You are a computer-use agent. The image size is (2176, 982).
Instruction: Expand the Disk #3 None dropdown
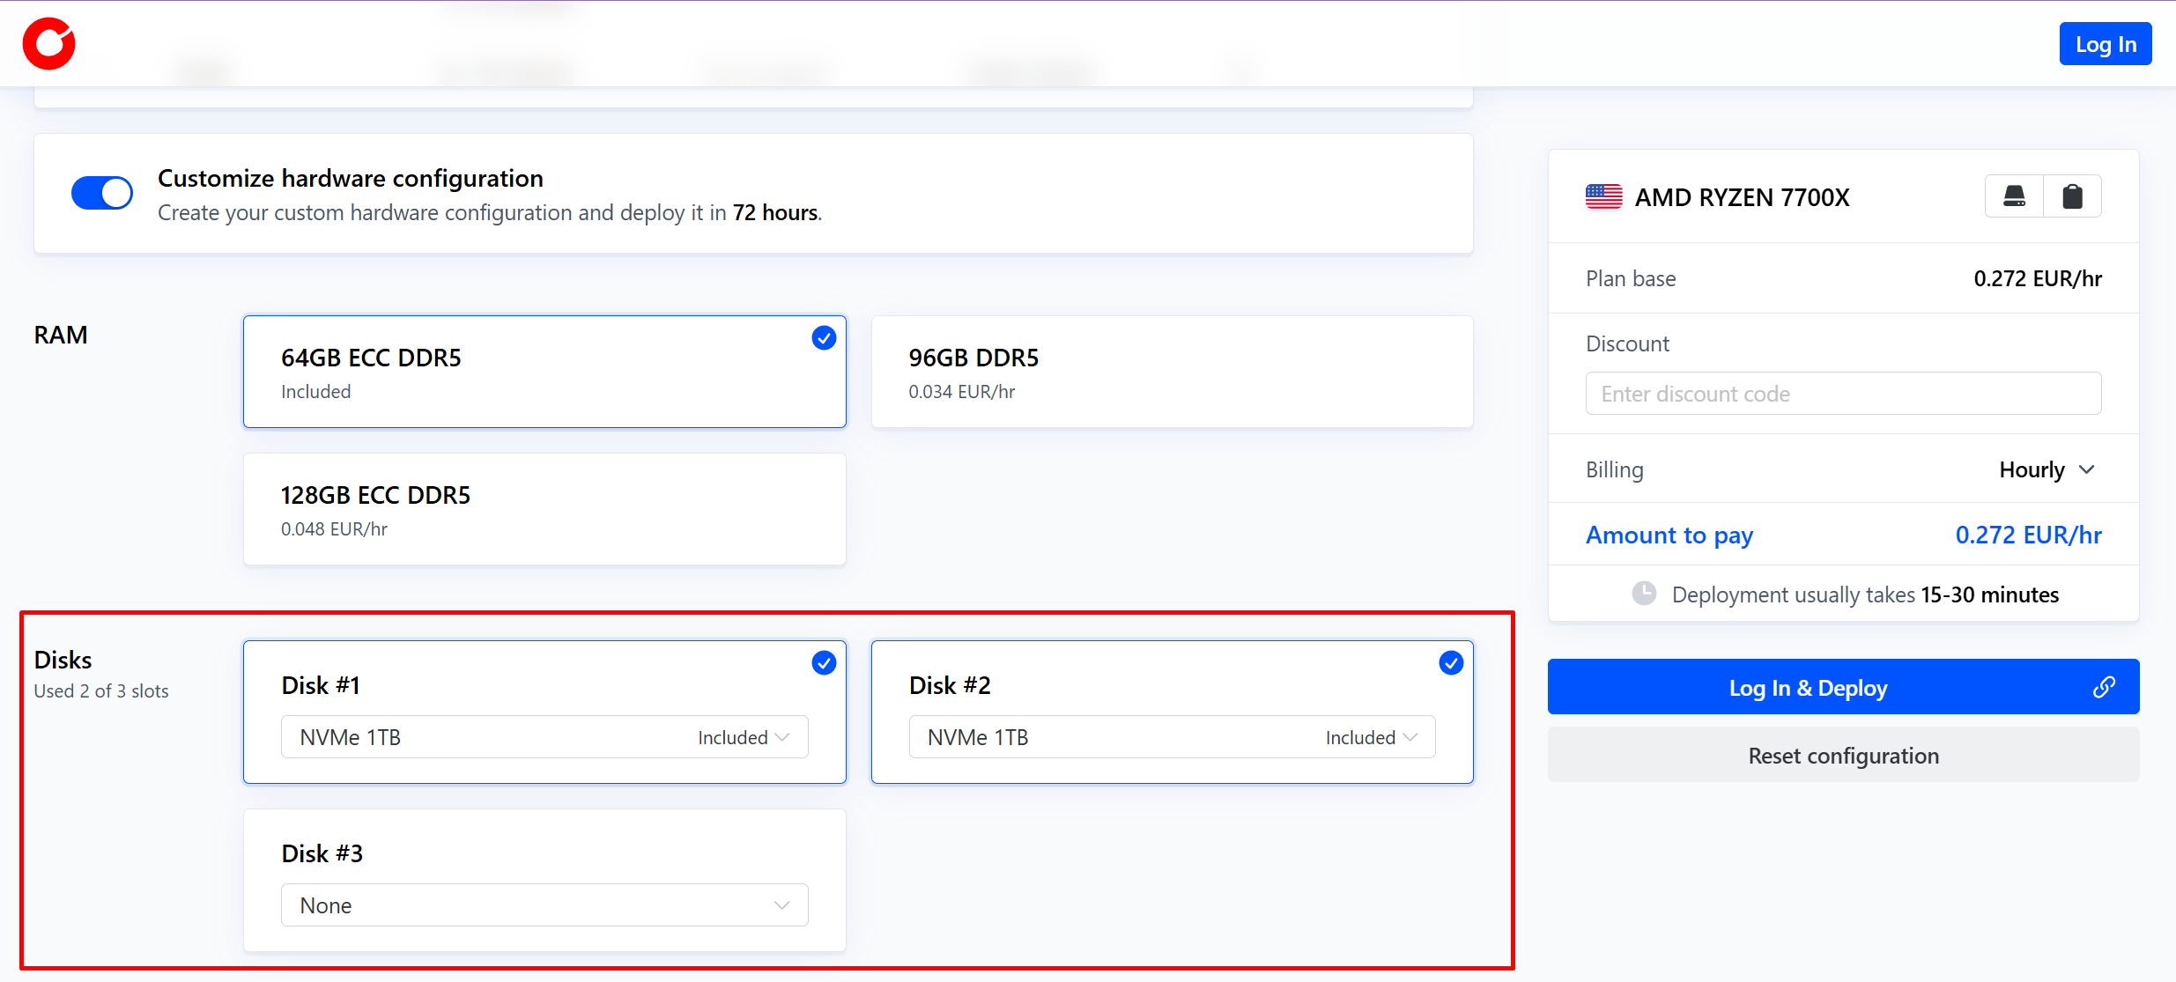tap(544, 905)
